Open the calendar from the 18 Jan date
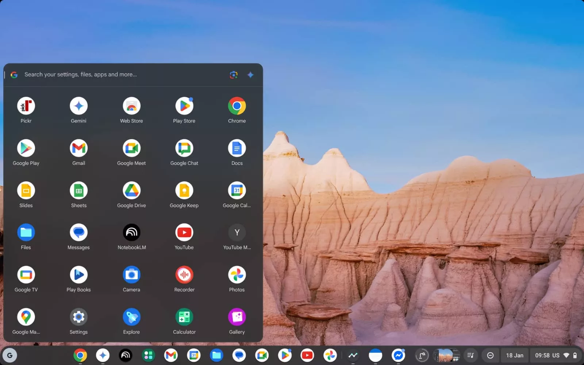Viewport: 584px width, 365px height. pos(514,355)
